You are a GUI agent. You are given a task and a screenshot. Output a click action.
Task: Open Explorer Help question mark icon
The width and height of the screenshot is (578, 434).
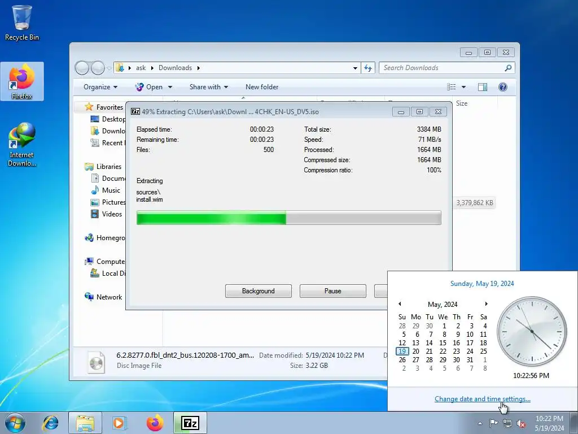click(x=503, y=87)
